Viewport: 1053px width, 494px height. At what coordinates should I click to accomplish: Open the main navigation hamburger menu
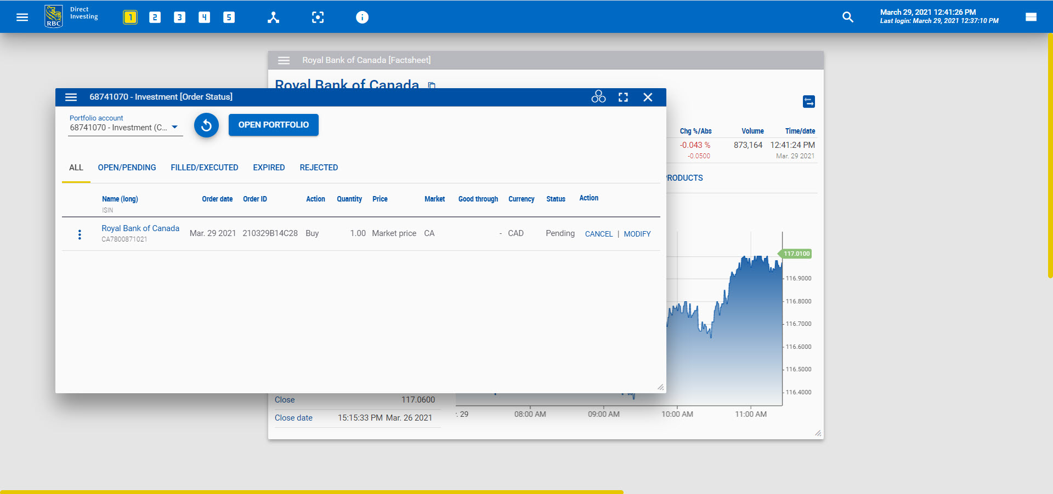(22, 17)
